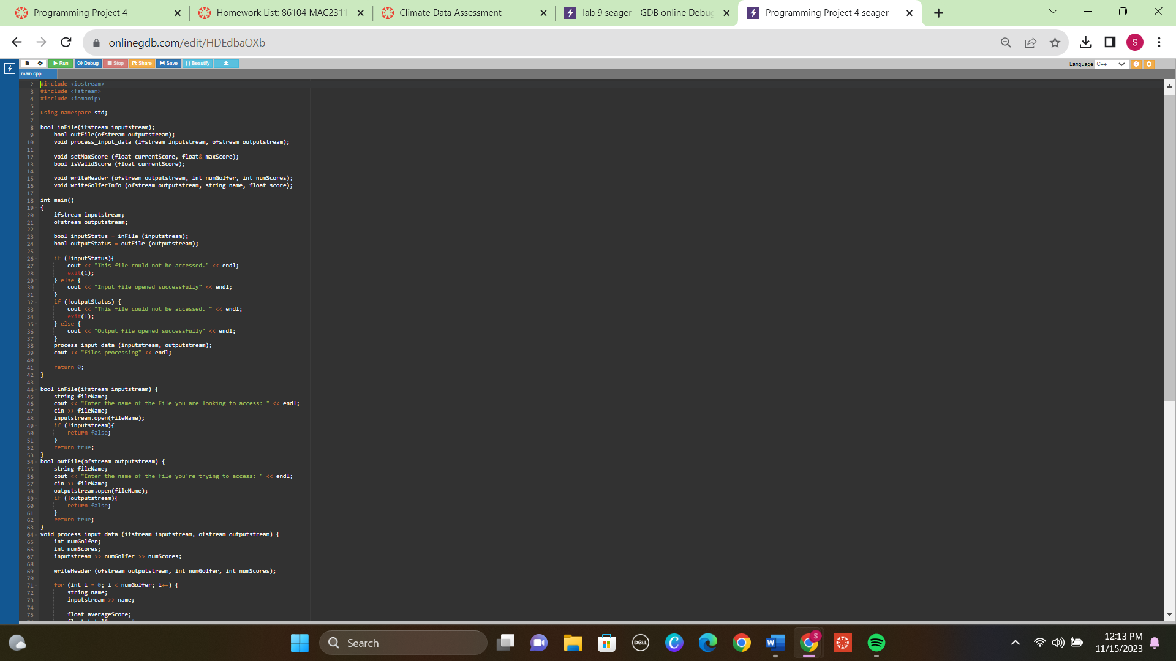The height and width of the screenshot is (661, 1176).
Task: Click the green Run button
Action: (61, 64)
